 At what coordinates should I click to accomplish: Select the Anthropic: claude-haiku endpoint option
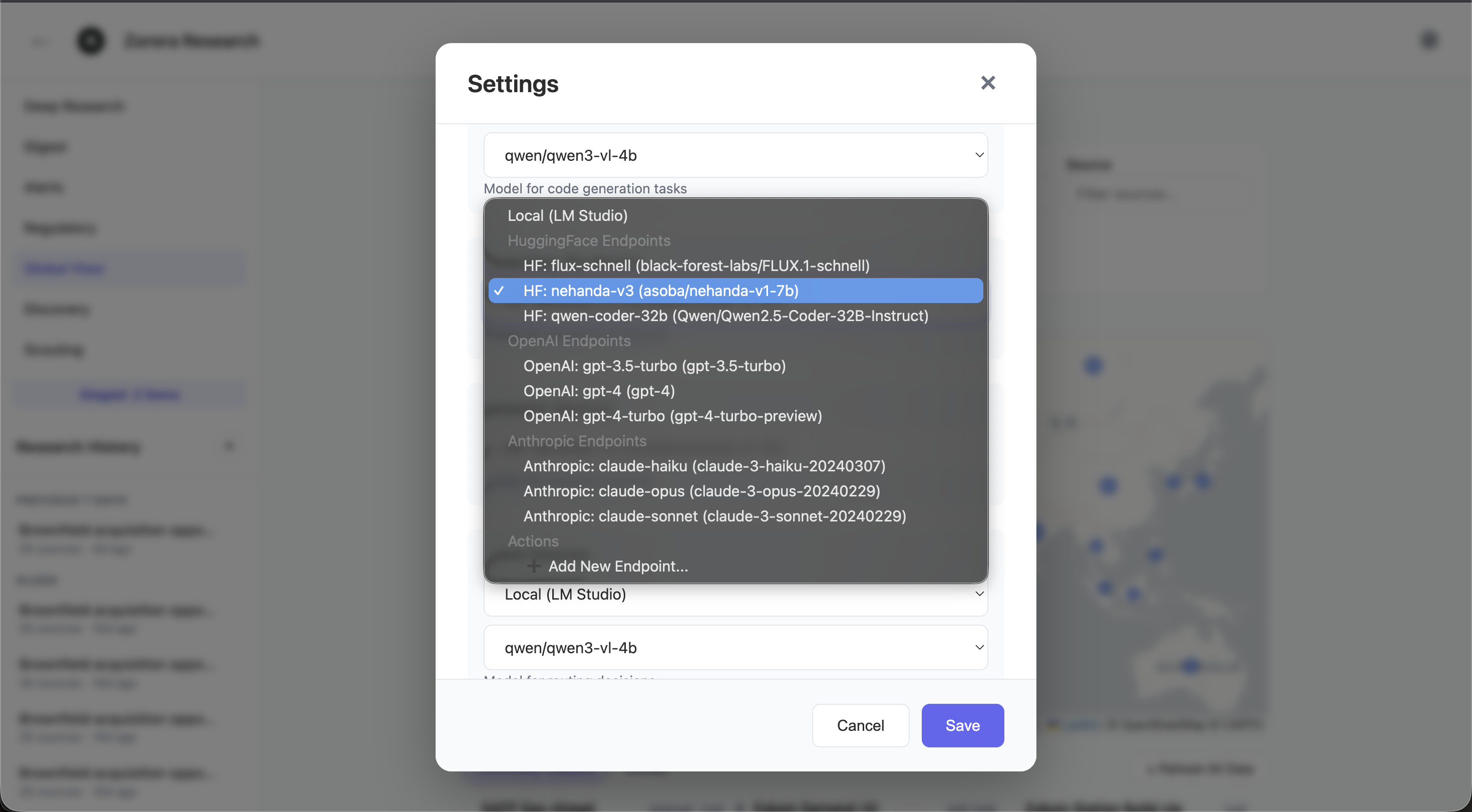coord(704,466)
